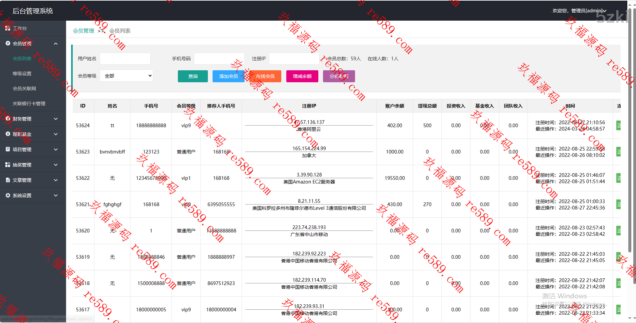The width and height of the screenshot is (636, 323).
Task: Expand the 系统设置 menu chevron
Action: coord(56,195)
